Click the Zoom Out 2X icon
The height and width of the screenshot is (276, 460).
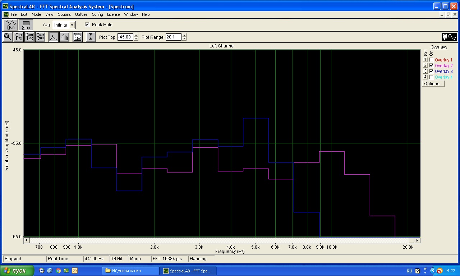click(x=29, y=37)
